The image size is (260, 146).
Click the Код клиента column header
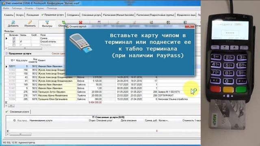pos(33,60)
